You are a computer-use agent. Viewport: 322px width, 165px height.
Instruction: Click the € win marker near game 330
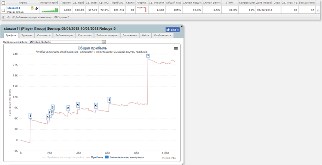[x=68, y=108]
